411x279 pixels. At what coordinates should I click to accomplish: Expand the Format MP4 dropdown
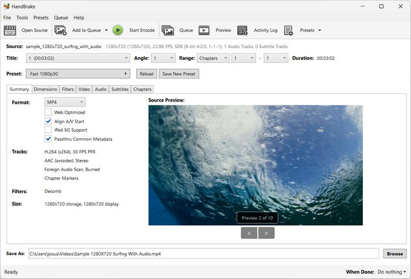pos(65,102)
